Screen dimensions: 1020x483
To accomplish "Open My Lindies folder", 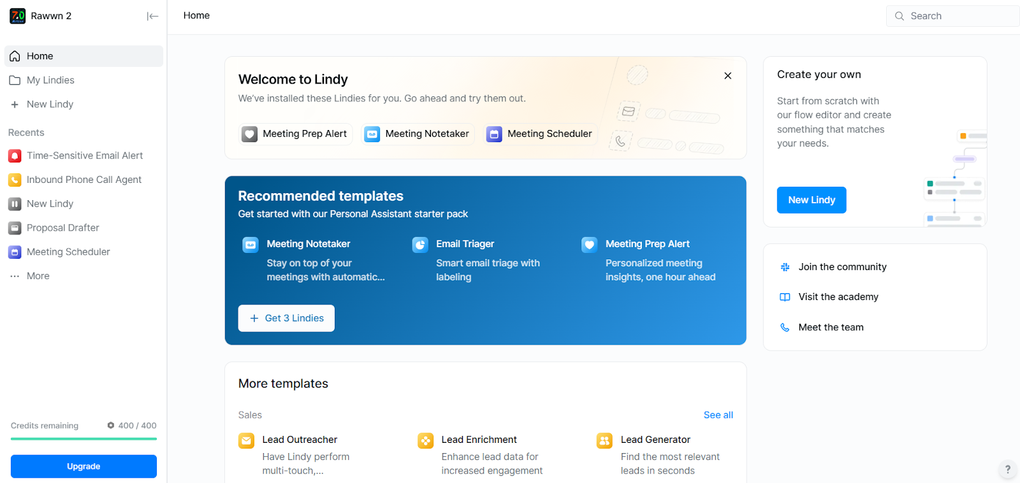I will [x=84, y=80].
